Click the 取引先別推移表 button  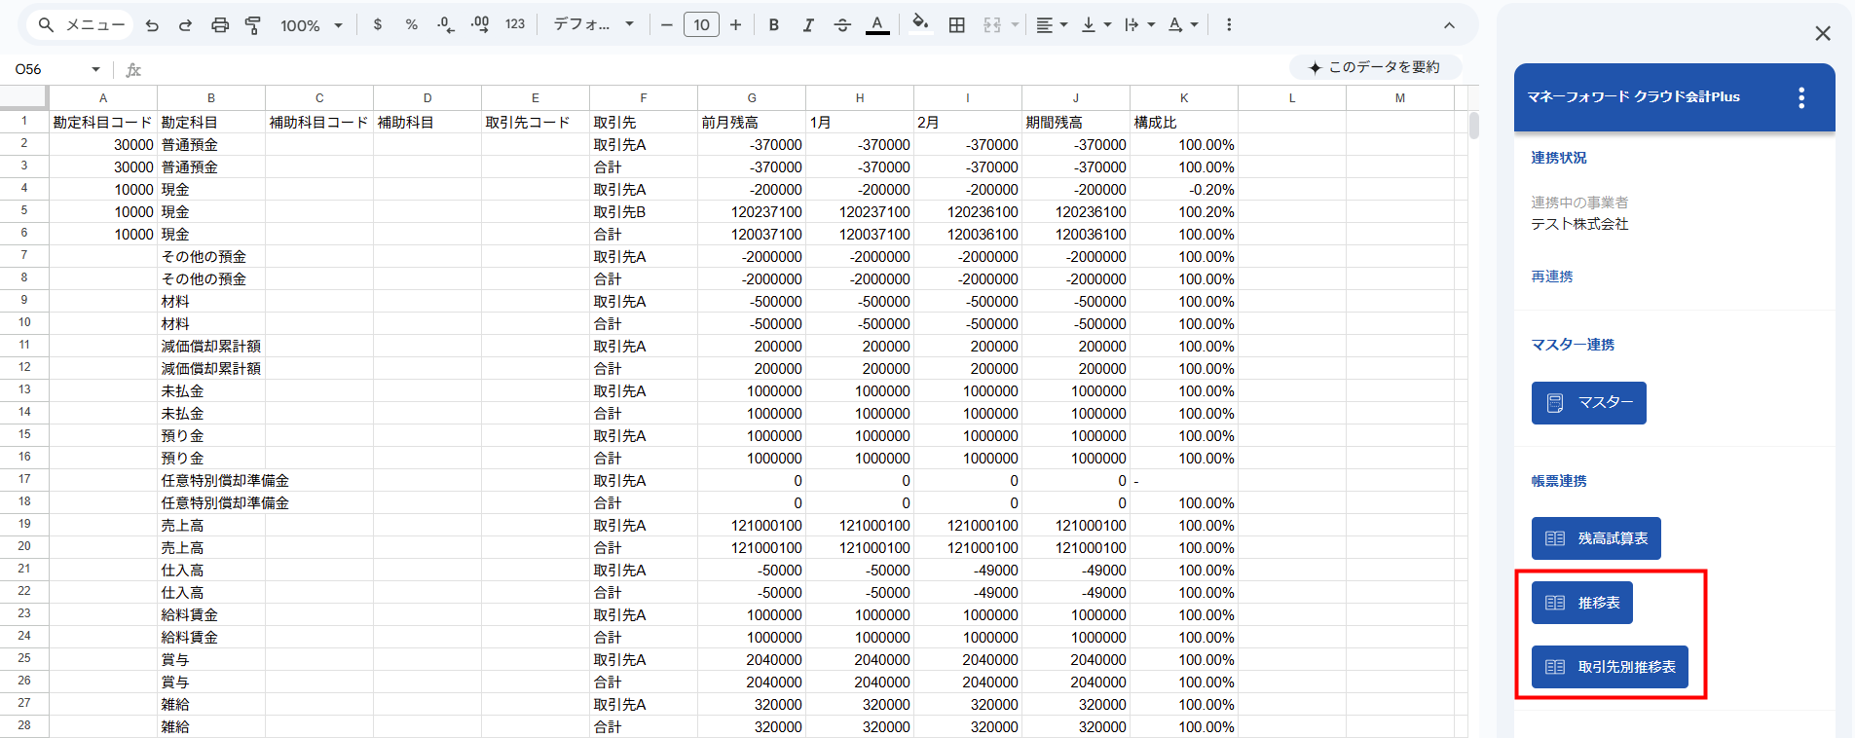(x=1610, y=667)
